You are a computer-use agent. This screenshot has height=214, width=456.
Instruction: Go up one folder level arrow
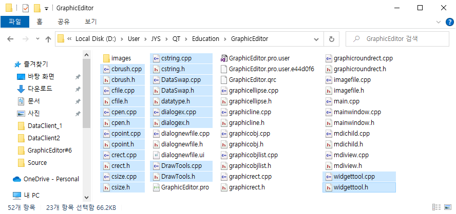click(x=48, y=39)
